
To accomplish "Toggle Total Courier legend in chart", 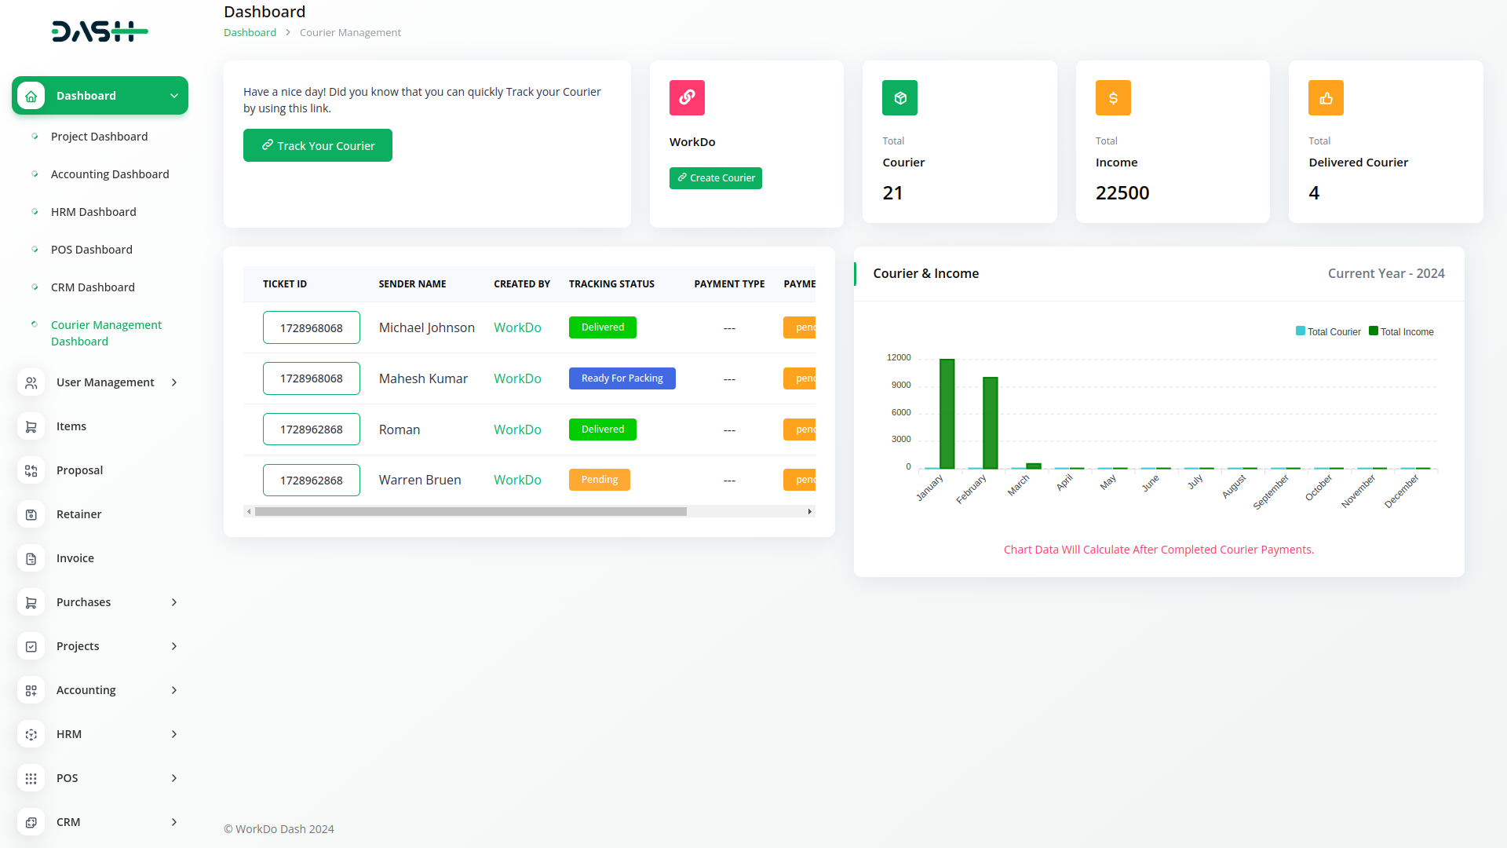I will (1328, 331).
